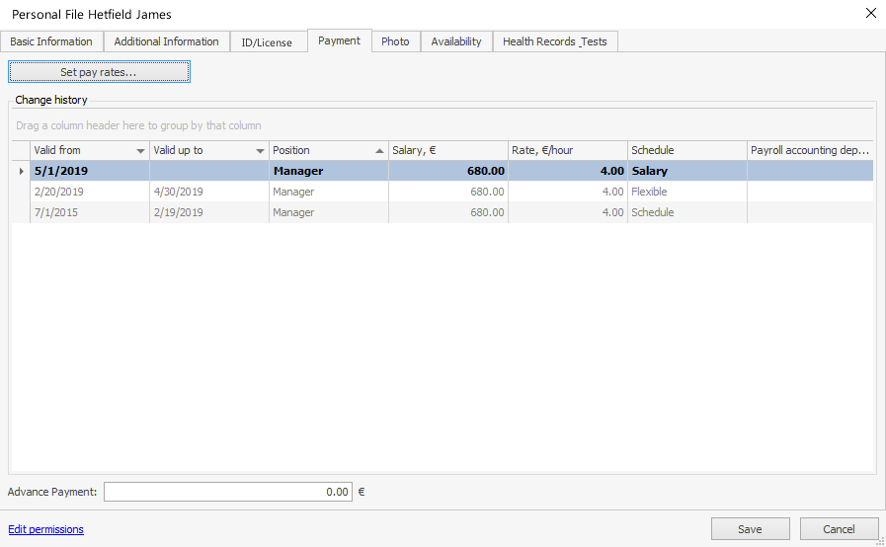Click the Schedule column header
886x547 pixels.
[x=686, y=150]
